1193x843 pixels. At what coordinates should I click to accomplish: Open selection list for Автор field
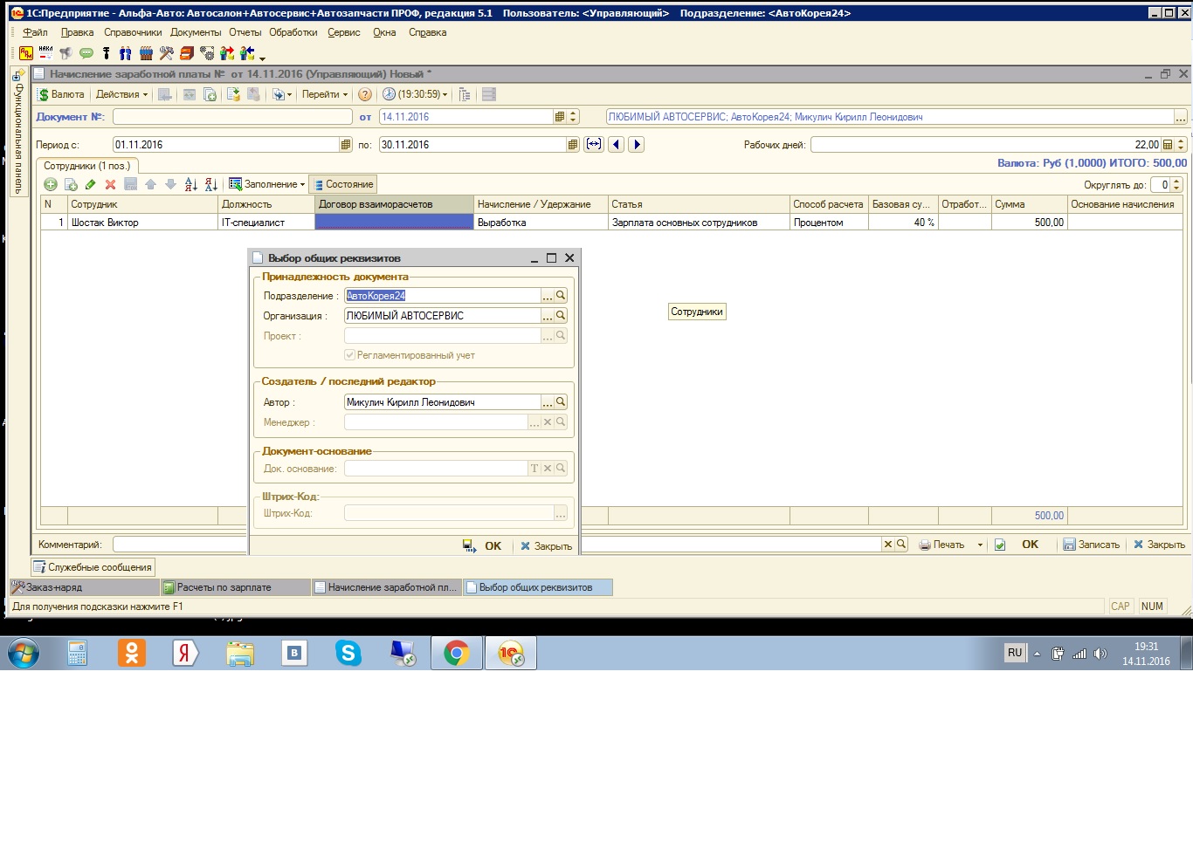pos(548,402)
